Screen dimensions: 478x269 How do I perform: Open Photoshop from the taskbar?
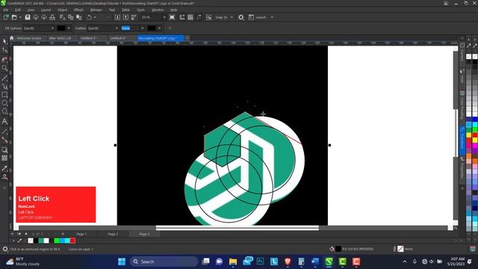[x=261, y=262]
